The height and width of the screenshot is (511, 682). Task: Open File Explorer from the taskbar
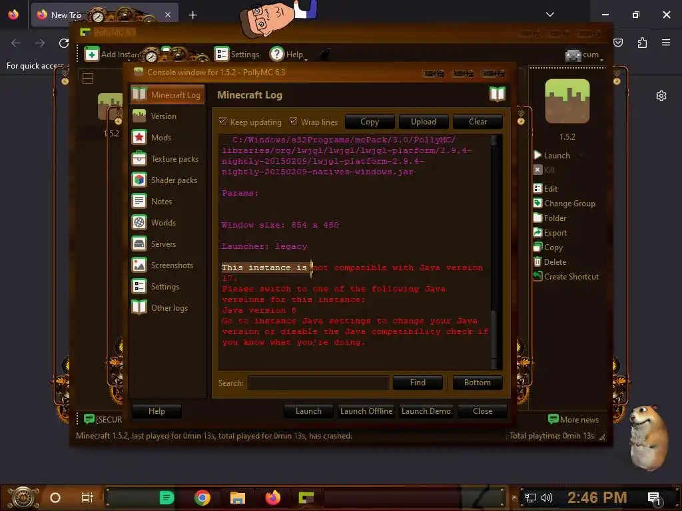click(238, 498)
